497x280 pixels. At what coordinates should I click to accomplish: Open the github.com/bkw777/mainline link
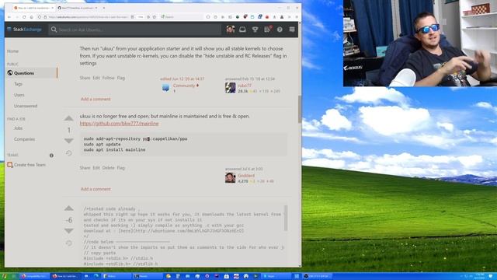pos(119,124)
